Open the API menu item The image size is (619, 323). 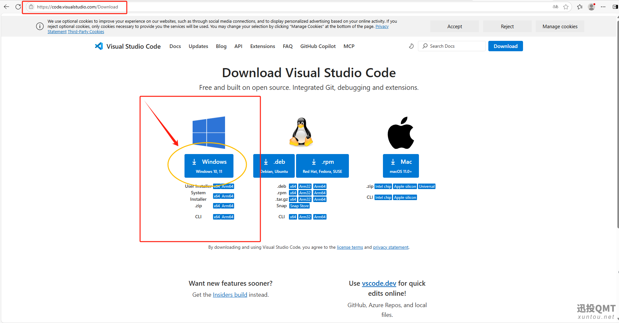click(x=238, y=46)
